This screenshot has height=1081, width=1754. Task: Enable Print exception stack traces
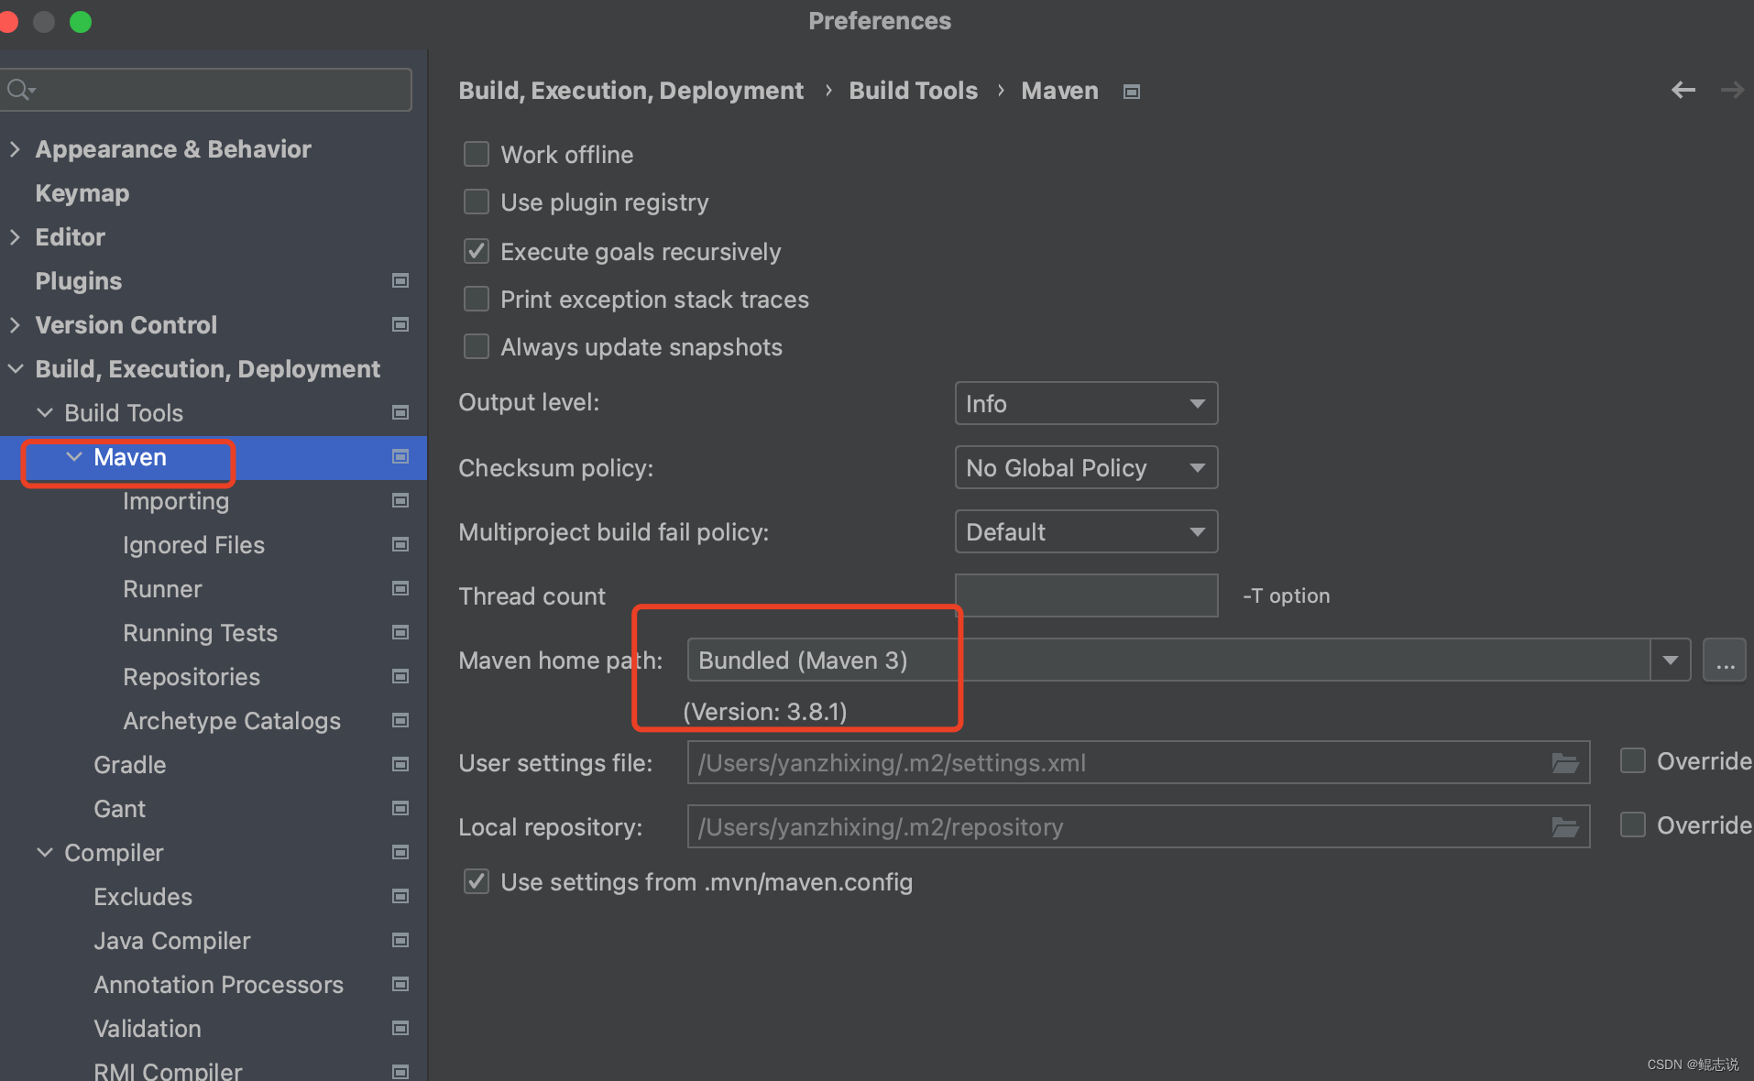(x=477, y=299)
